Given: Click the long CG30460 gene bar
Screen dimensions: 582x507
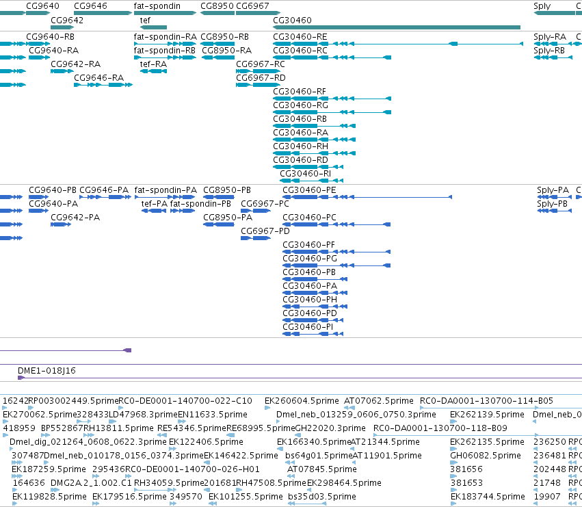Looking at the screenshot, I should pyautogui.click(x=397, y=27).
